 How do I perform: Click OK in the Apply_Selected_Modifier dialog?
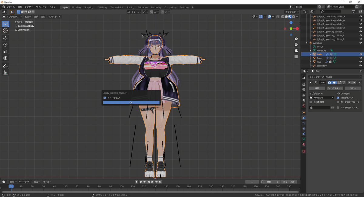(131, 102)
